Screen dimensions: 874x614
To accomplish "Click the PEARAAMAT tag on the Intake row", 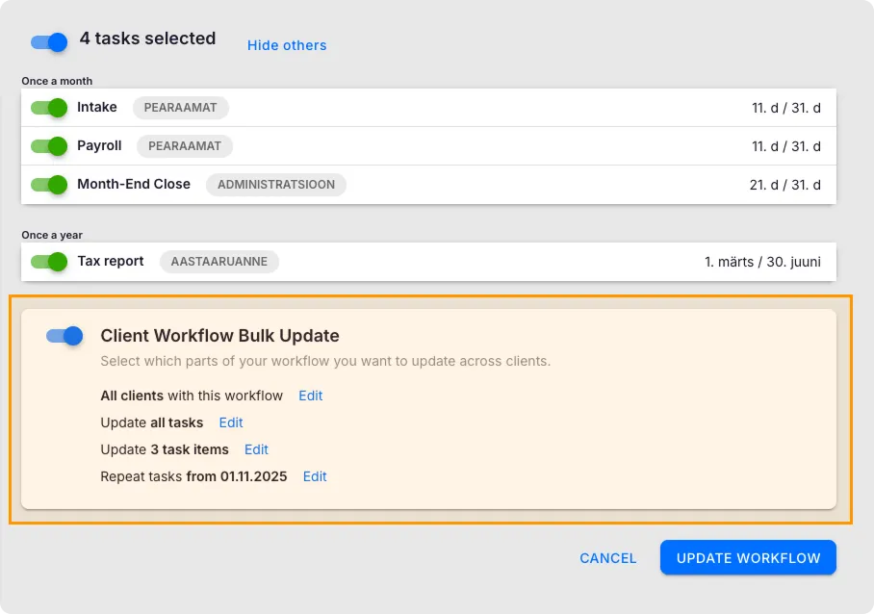I will coord(180,108).
